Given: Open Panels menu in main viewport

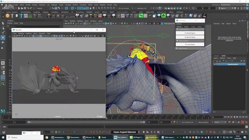Looking at the screenshot, I should pyautogui.click(x=100, y=21).
